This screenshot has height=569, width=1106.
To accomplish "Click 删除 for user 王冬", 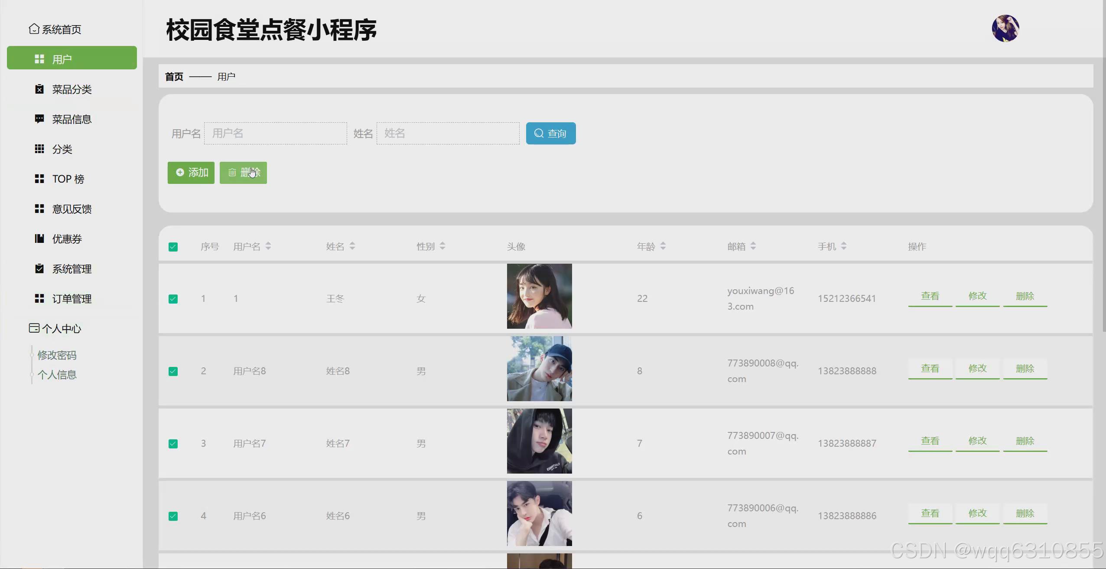I will (x=1025, y=296).
